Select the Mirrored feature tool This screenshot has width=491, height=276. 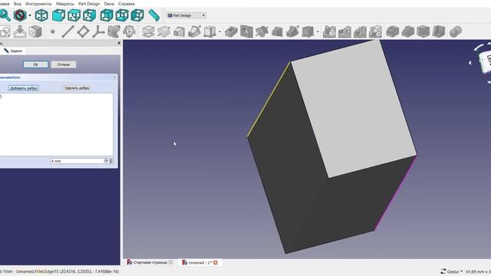[x=329, y=31]
